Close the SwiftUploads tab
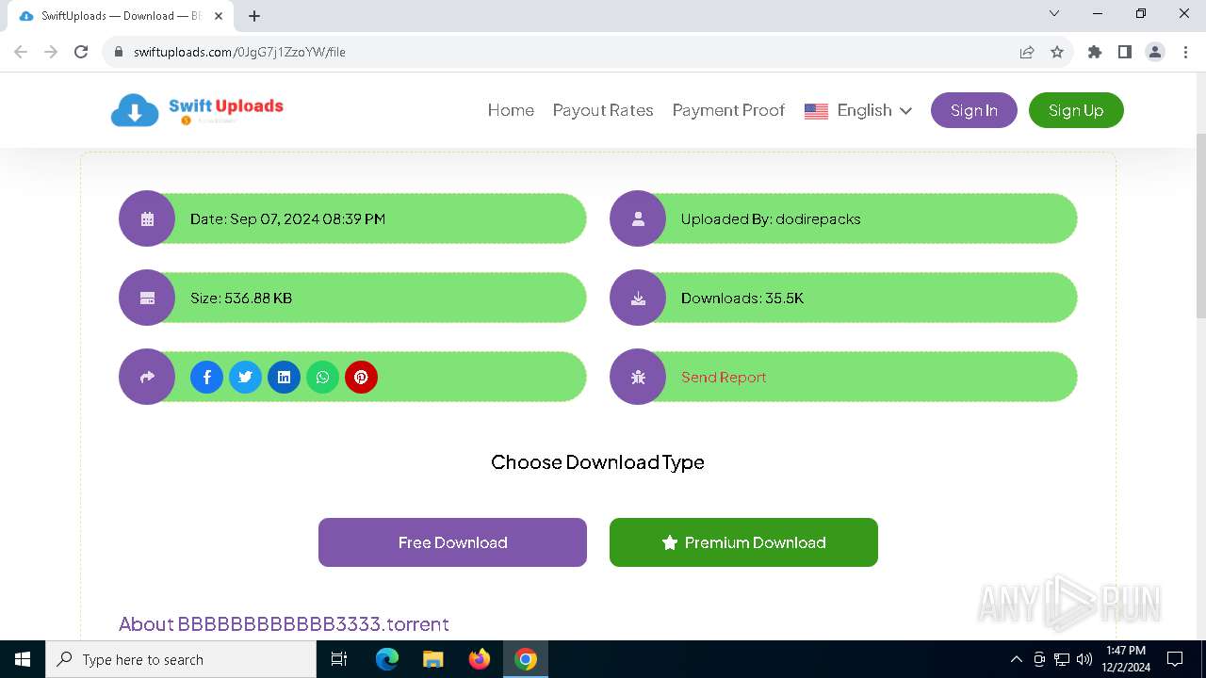Image resolution: width=1206 pixels, height=678 pixels. [x=219, y=16]
